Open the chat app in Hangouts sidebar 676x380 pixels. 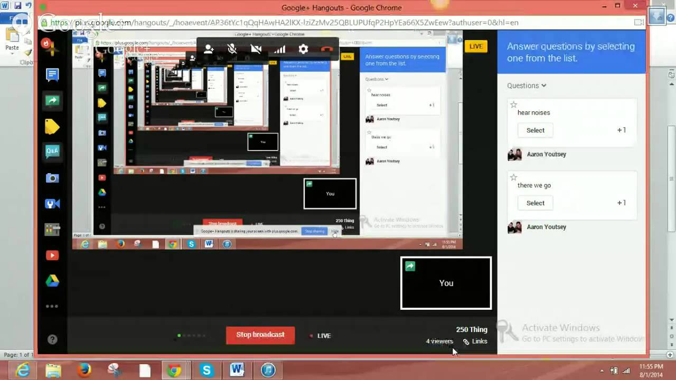(52, 75)
